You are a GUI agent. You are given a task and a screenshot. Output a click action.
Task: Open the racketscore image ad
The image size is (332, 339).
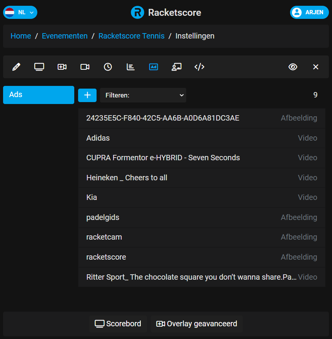tap(202, 257)
